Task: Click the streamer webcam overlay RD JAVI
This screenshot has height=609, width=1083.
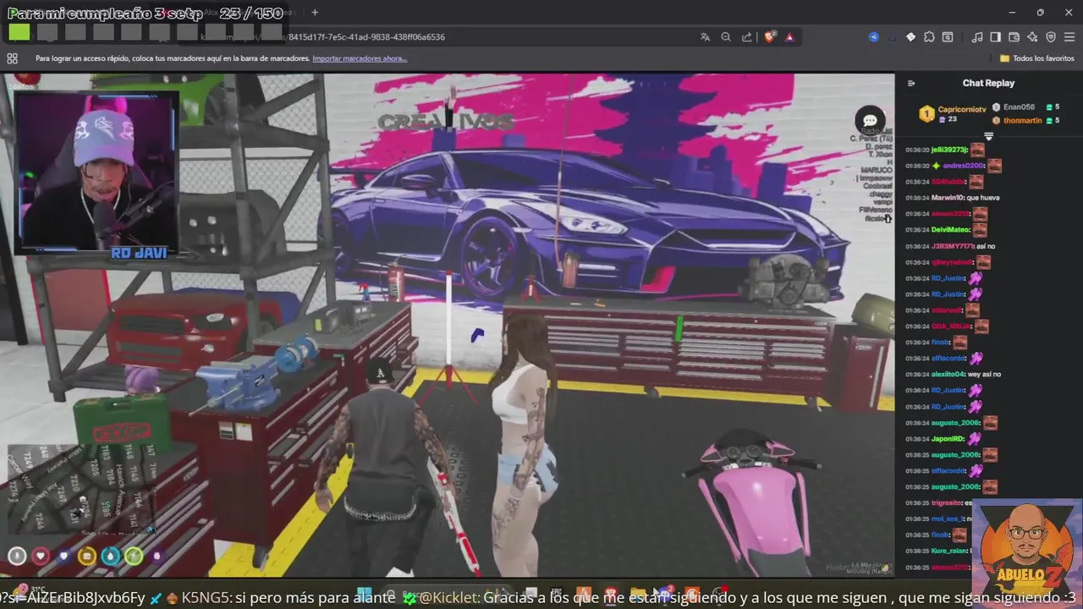Action: (96, 174)
